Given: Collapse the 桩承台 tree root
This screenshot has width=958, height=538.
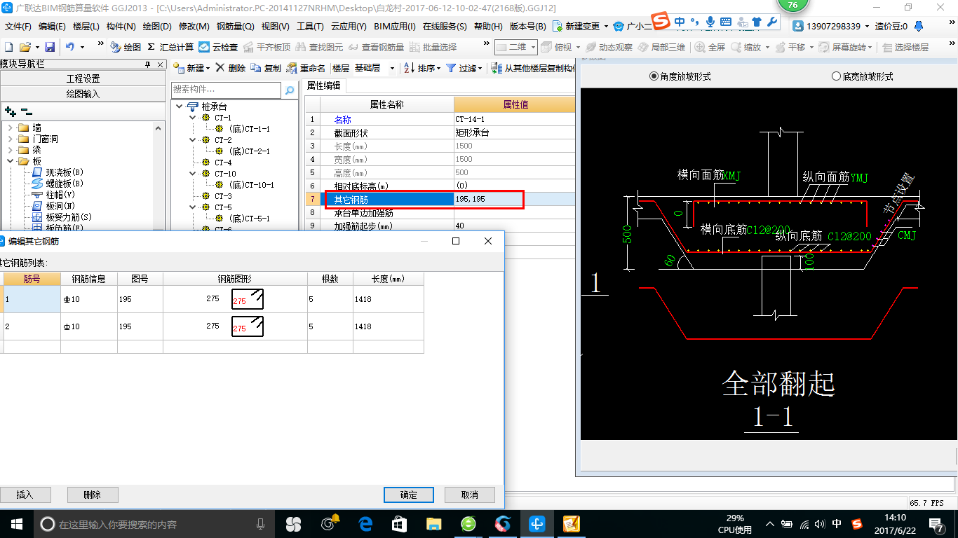Looking at the screenshot, I should 180,106.
